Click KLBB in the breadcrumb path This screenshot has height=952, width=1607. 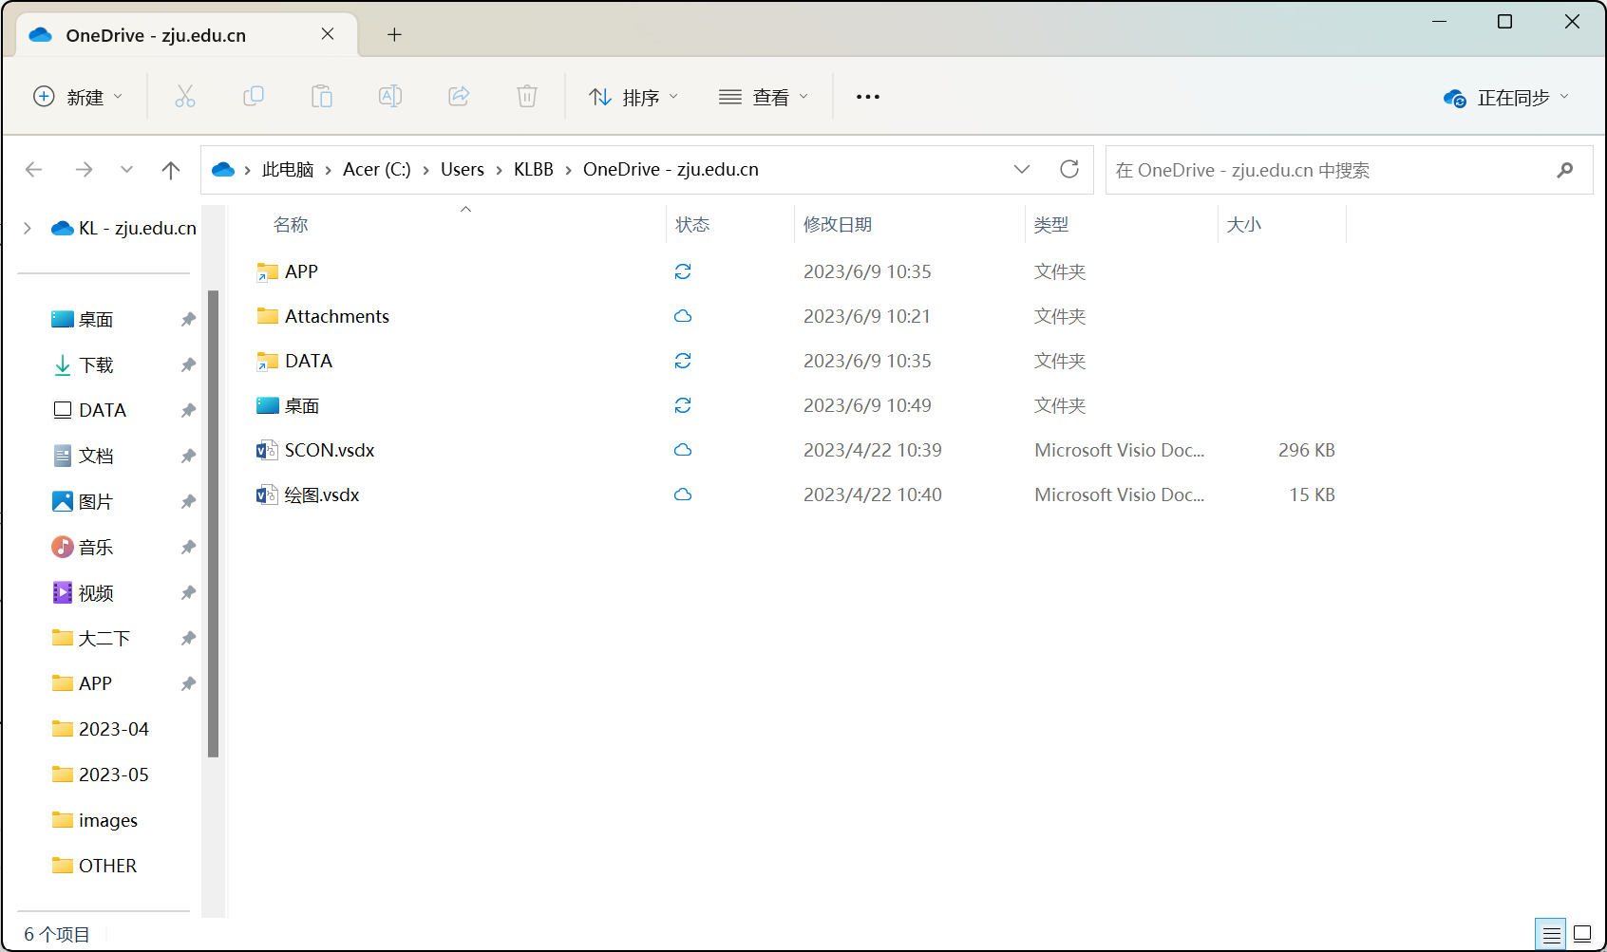[534, 169]
